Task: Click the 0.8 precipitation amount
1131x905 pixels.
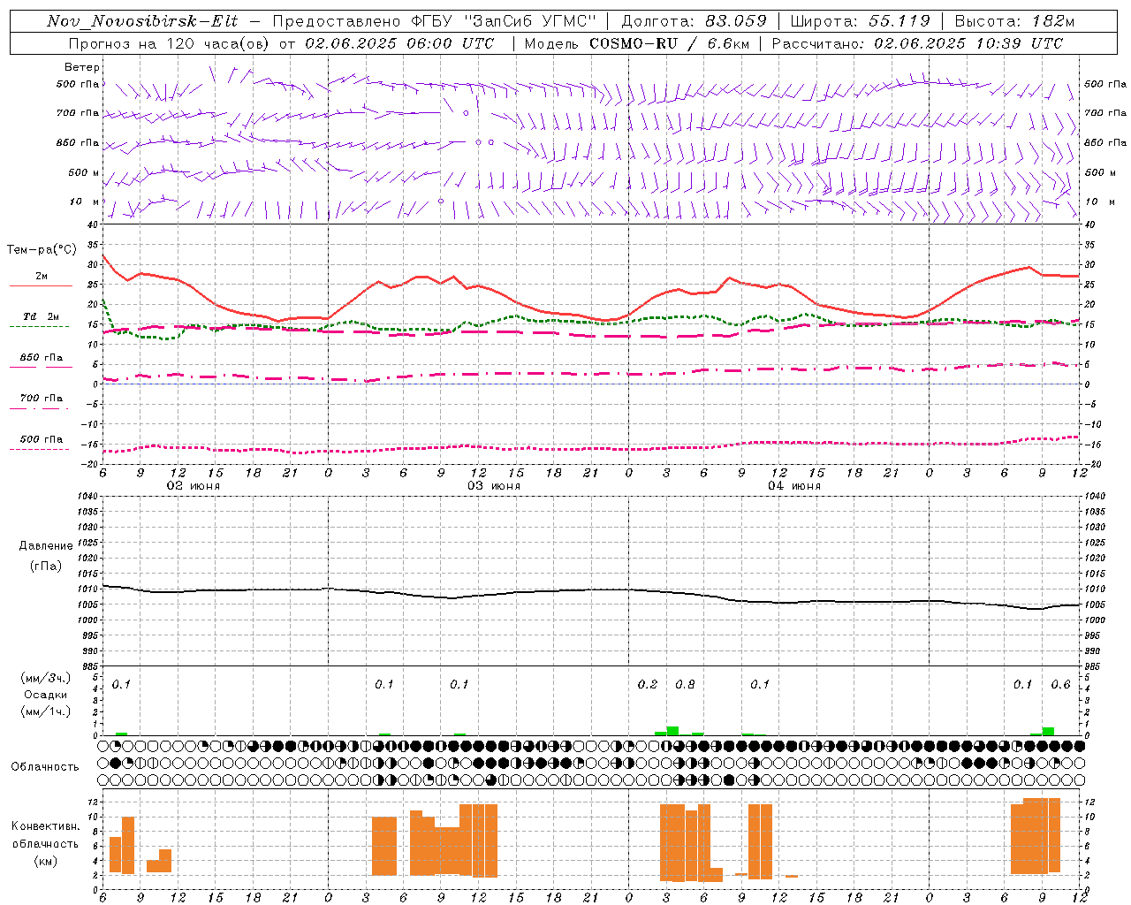Action: coord(685,685)
